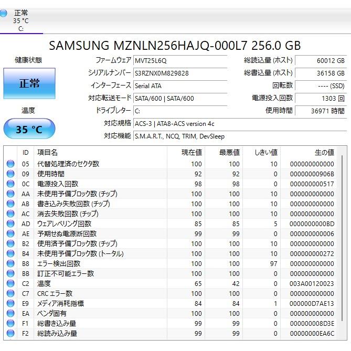351x351 pixels.
Task: Click the S.M.A.R.T., NCQ, TRIM features field
Action: pyautogui.click(x=240, y=136)
